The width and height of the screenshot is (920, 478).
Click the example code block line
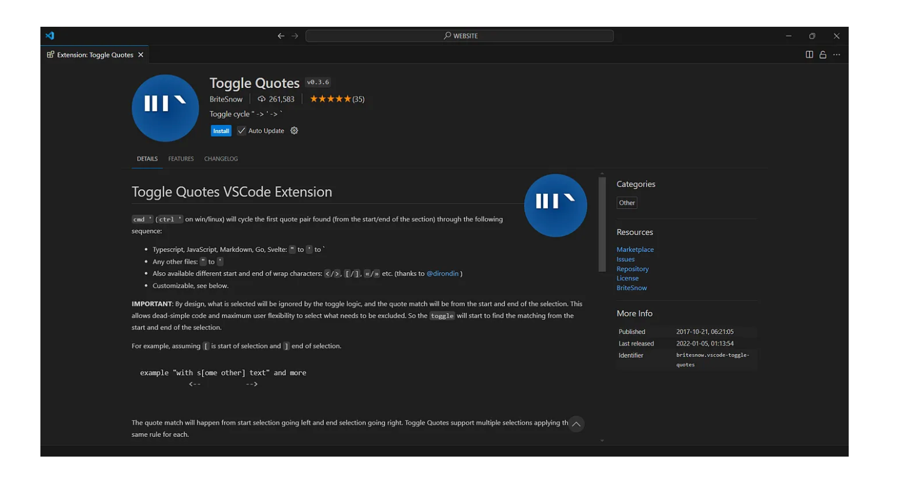click(223, 373)
